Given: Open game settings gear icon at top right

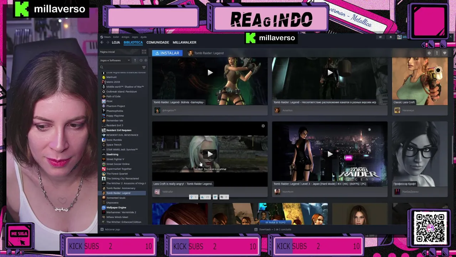Looking at the screenshot, I should tap(429, 53).
